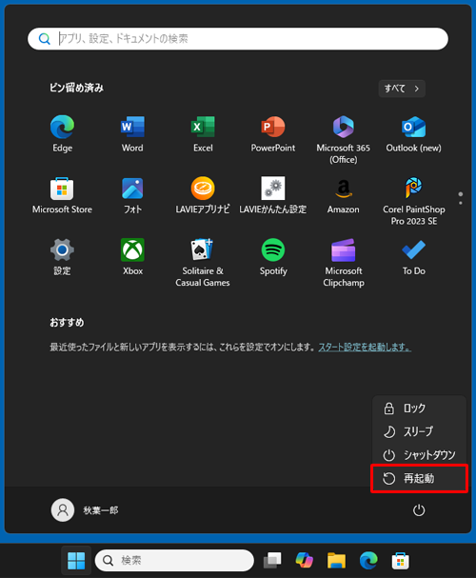The height and width of the screenshot is (578, 476).
Task: Launch the フォト app
Action: click(132, 195)
